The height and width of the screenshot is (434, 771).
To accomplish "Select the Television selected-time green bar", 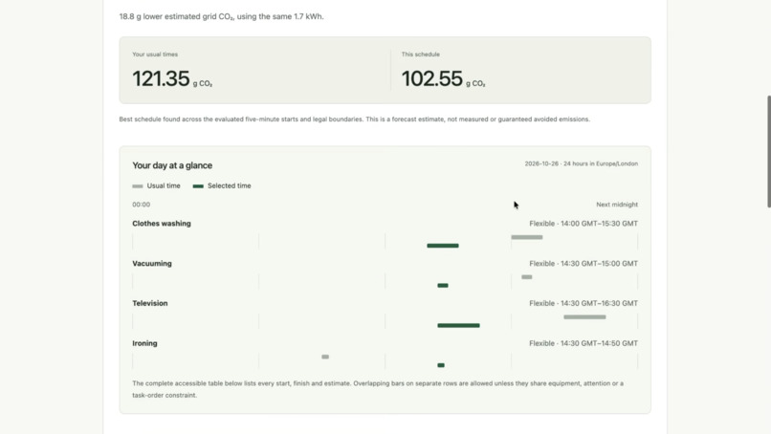I will (x=458, y=325).
